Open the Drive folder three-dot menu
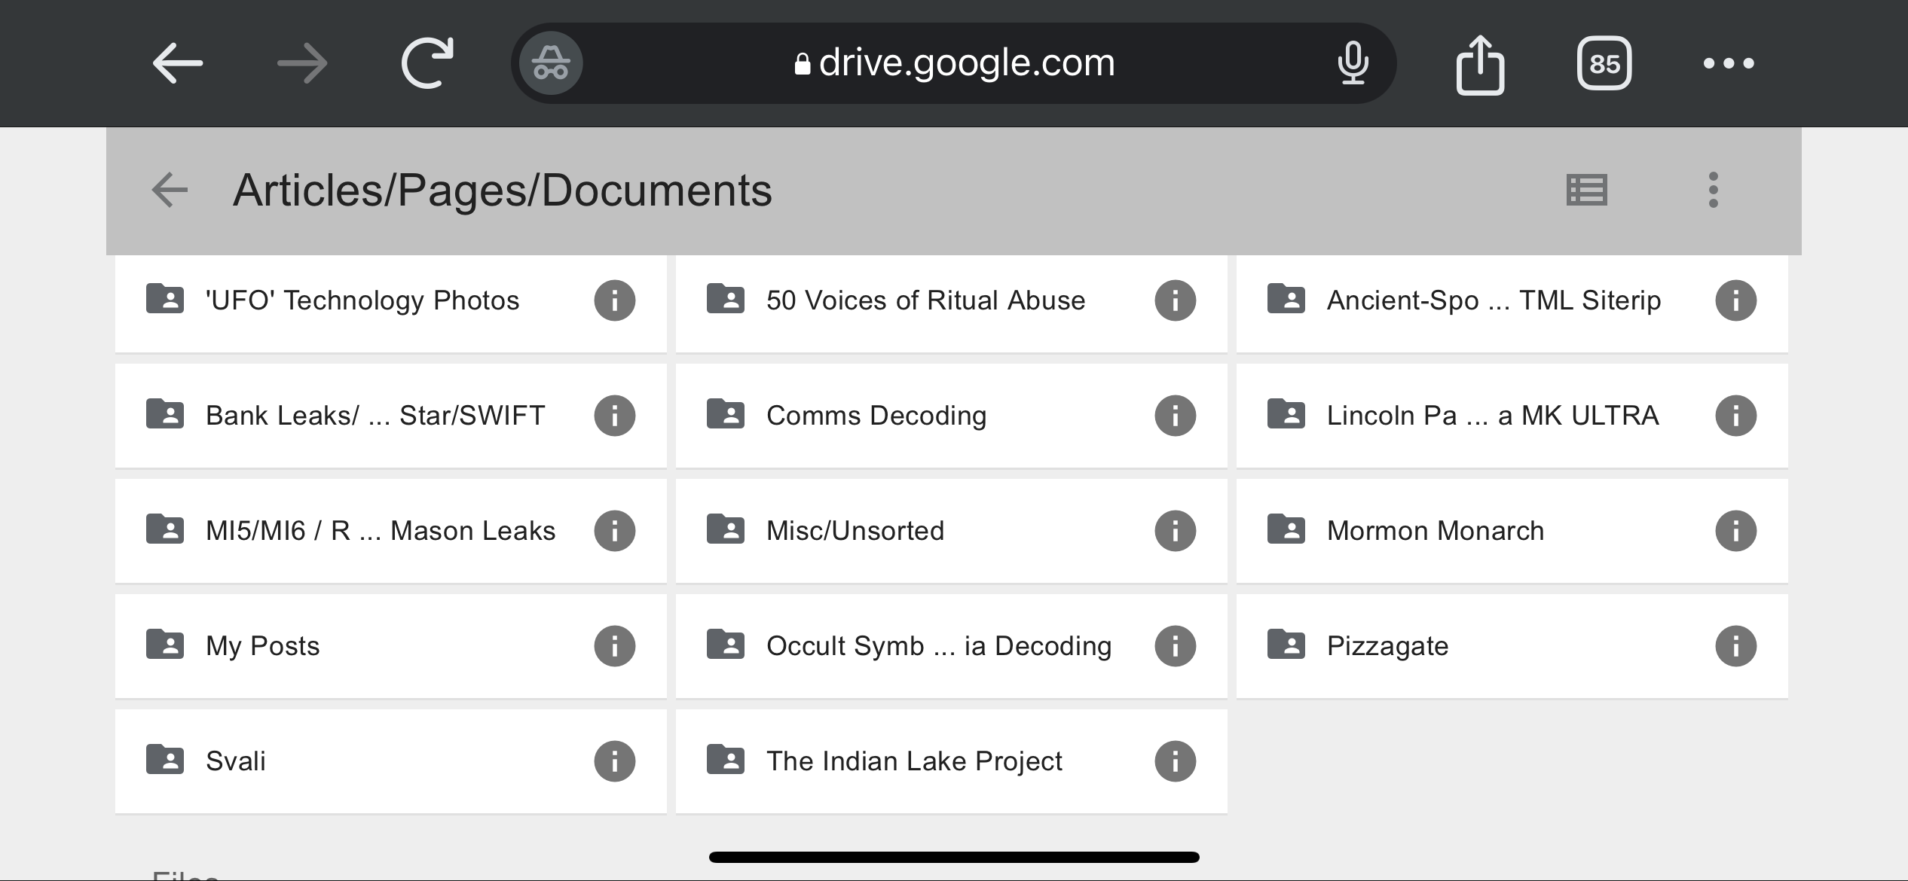The width and height of the screenshot is (1908, 881). pos(1713,190)
